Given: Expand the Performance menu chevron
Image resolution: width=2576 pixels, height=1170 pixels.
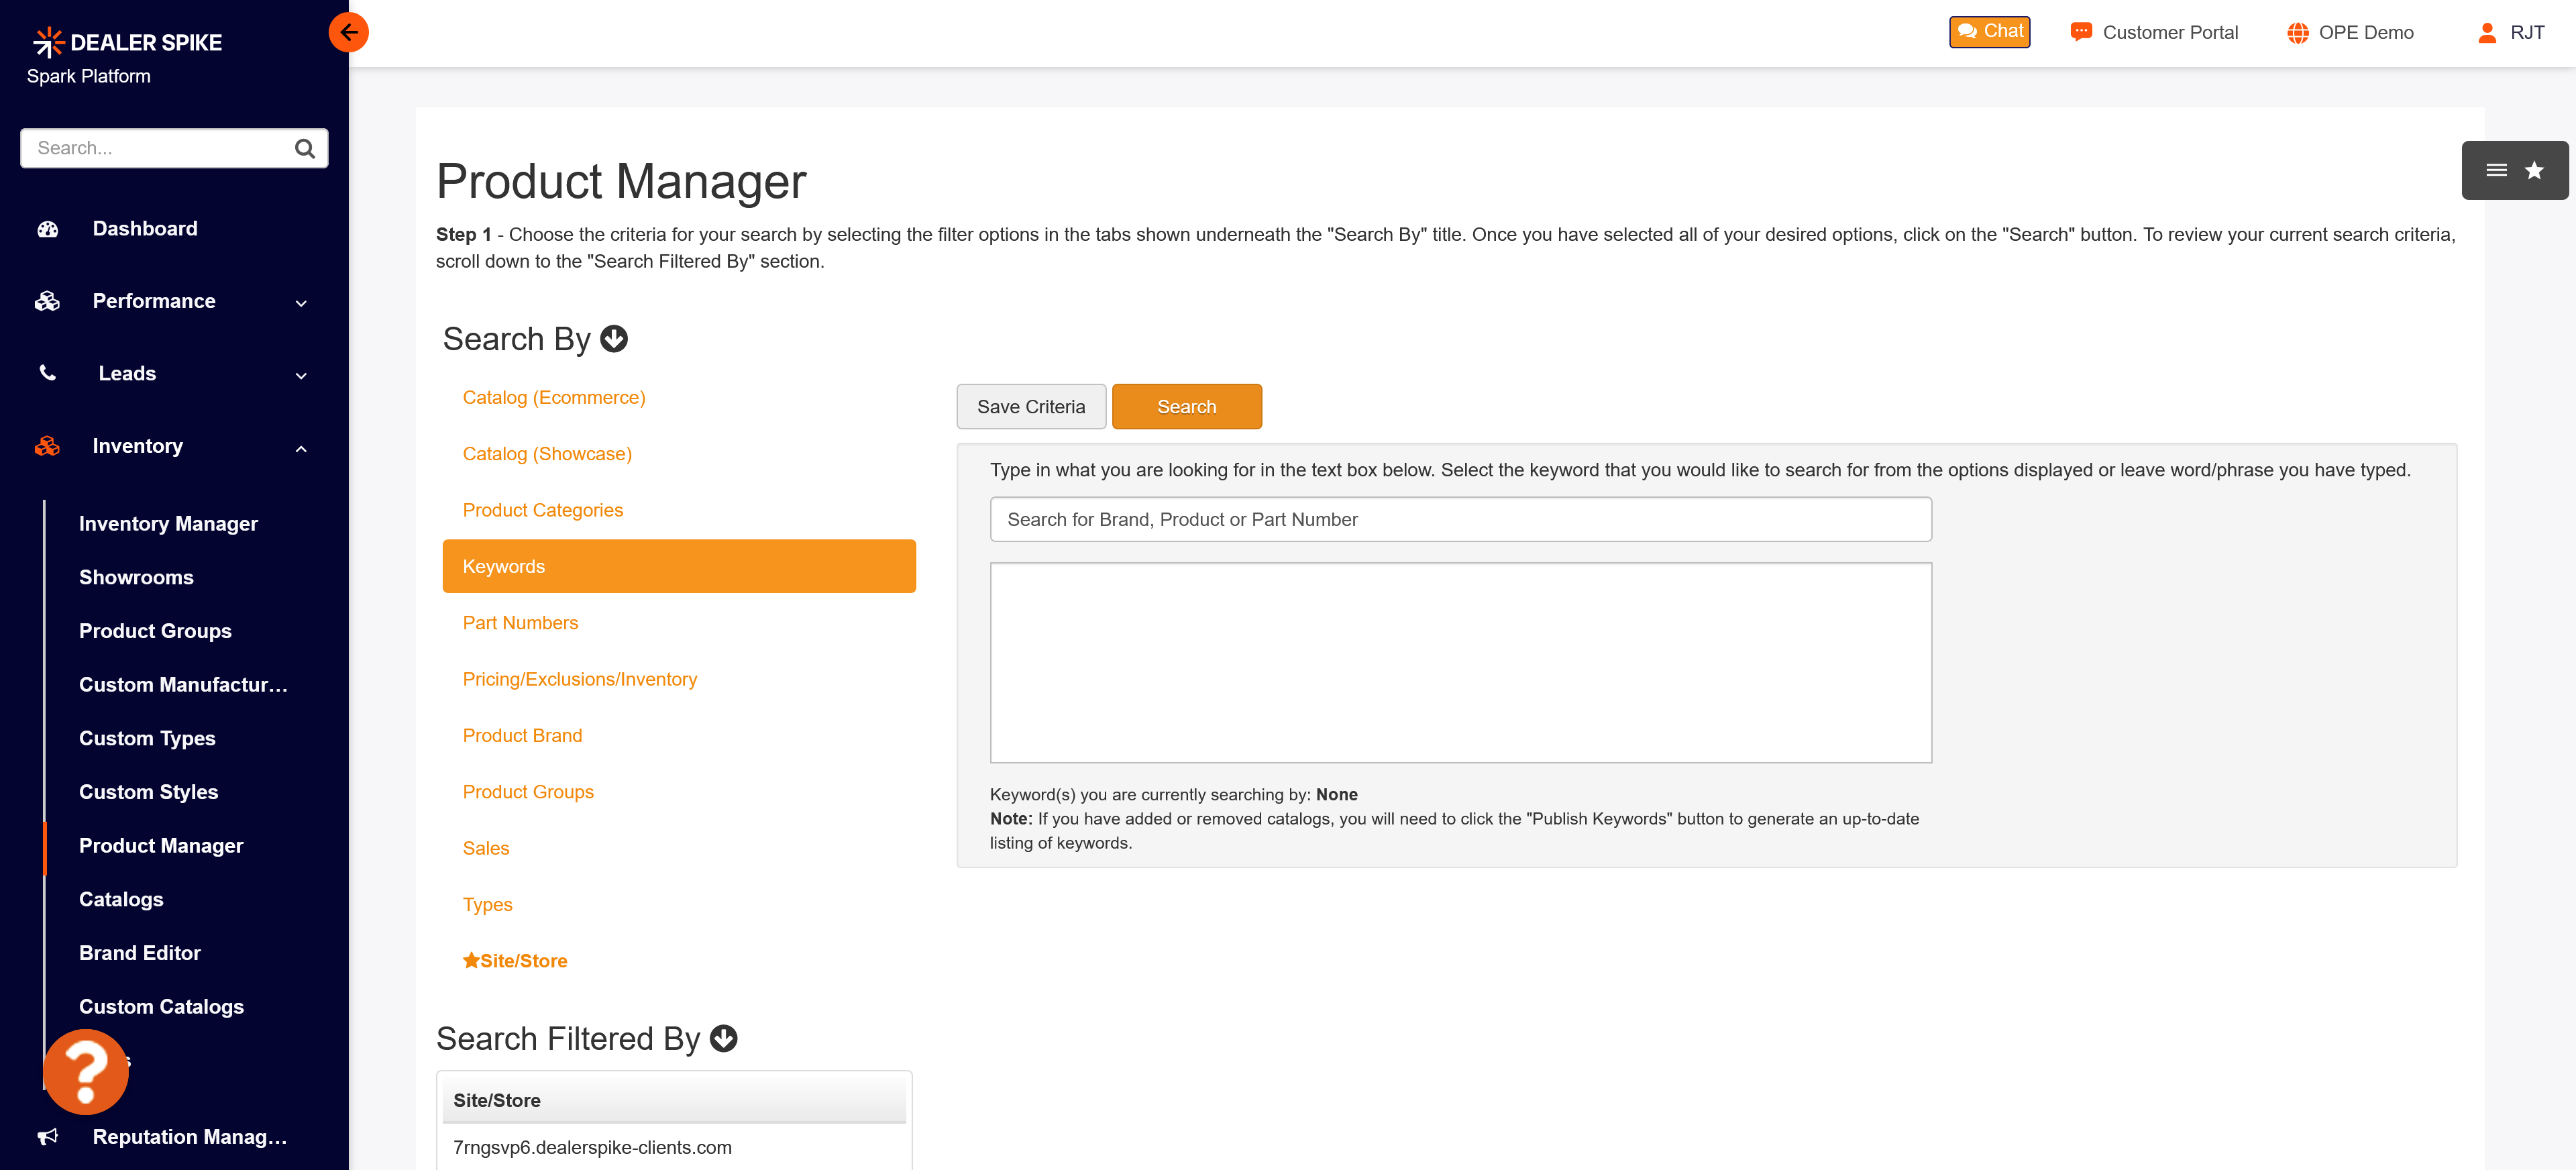Looking at the screenshot, I should pos(301,303).
